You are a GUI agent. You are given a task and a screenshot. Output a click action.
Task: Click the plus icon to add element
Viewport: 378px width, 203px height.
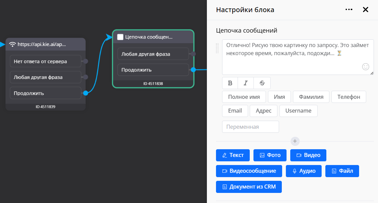[x=295, y=141]
